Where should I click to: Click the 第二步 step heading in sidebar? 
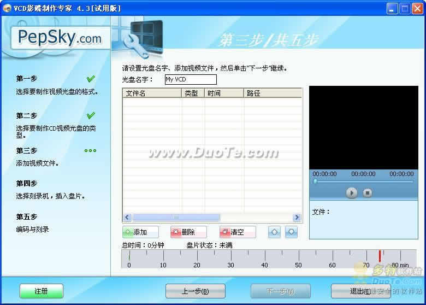coord(27,115)
